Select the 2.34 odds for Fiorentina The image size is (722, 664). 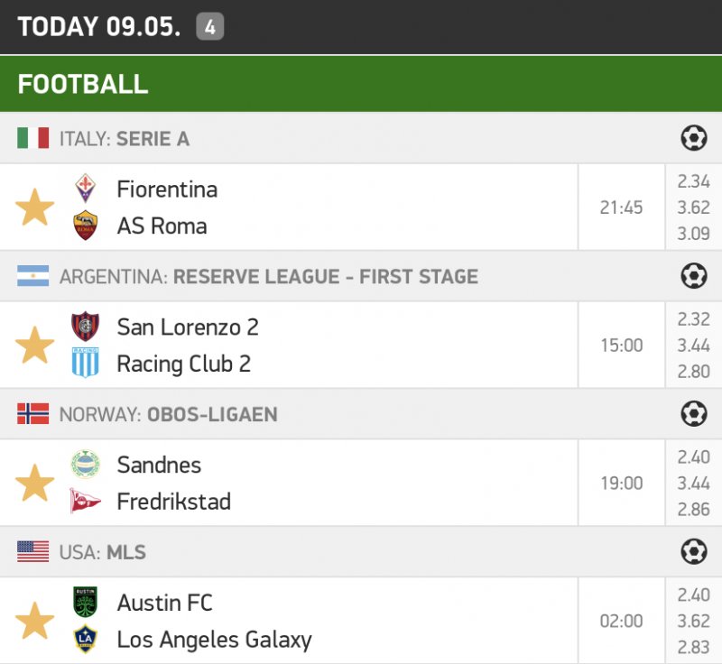tap(693, 182)
